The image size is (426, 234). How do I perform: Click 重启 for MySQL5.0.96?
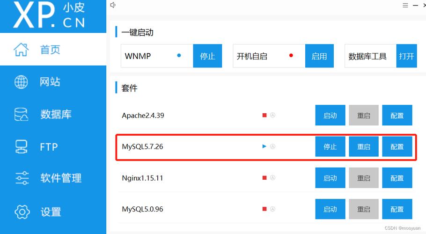click(364, 209)
